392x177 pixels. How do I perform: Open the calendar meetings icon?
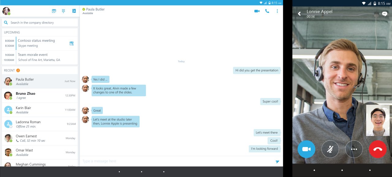[x=54, y=11]
